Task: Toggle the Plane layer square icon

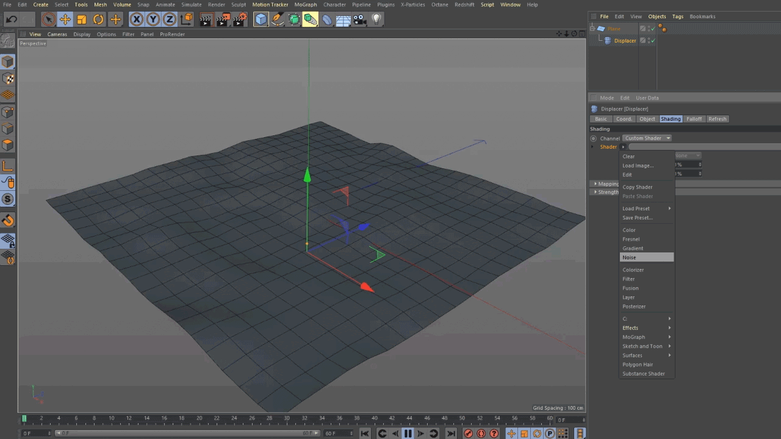Action: (642, 29)
